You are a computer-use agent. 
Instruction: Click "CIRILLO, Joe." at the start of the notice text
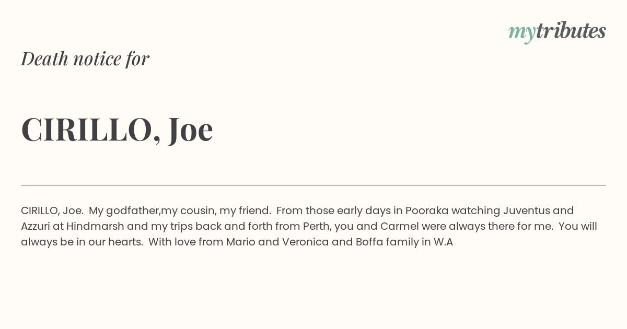52,210
